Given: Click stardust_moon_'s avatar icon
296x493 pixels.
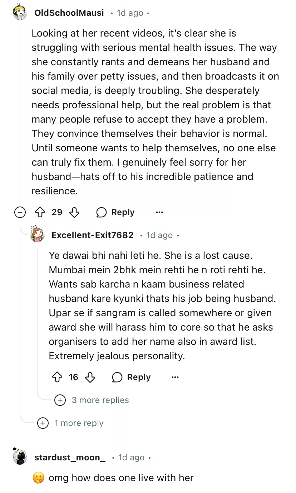Looking at the screenshot, I should (20, 457).
